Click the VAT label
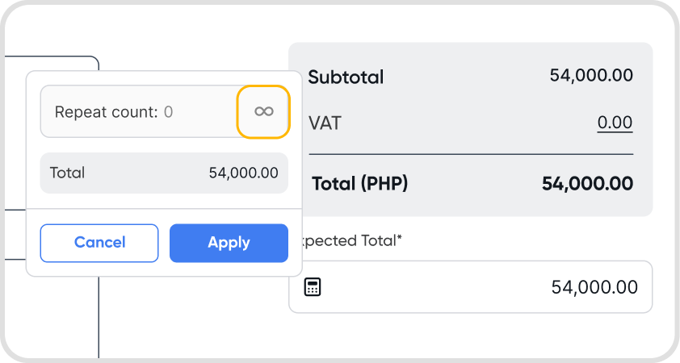This screenshot has height=363, width=680. tap(325, 123)
